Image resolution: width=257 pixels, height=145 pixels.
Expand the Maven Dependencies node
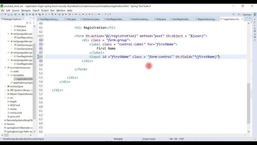5,94
